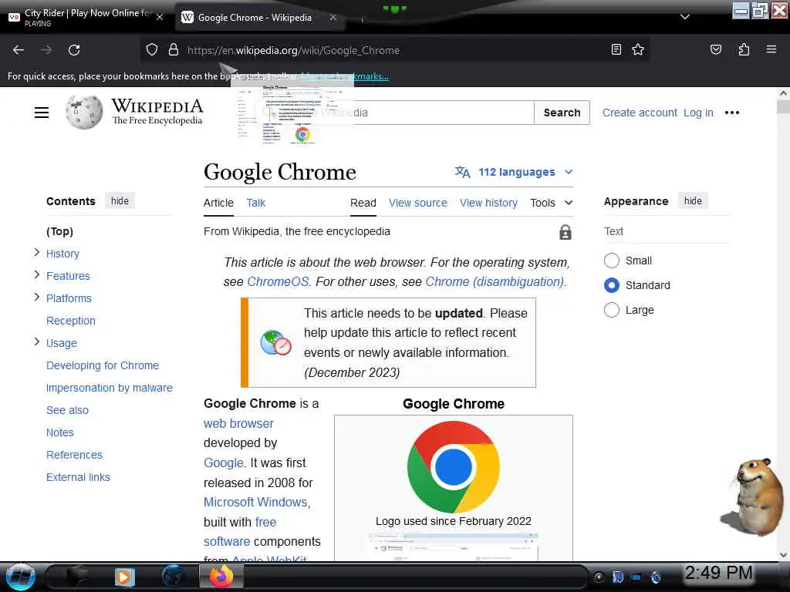
Task: Open the View history tab
Action: tap(488, 203)
